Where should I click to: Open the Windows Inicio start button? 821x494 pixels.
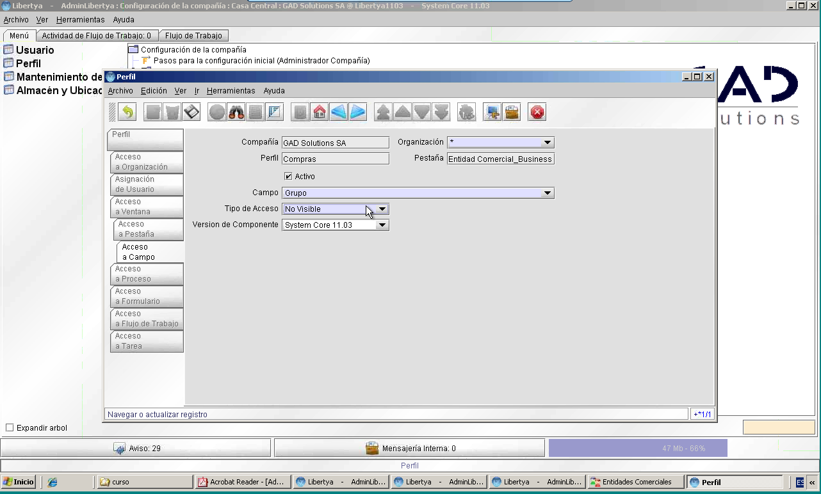tap(19, 482)
